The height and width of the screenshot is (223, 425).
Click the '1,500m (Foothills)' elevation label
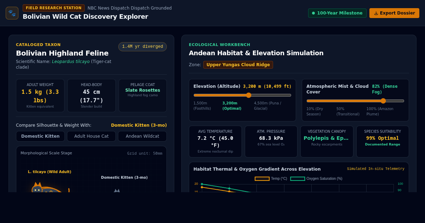202,106
